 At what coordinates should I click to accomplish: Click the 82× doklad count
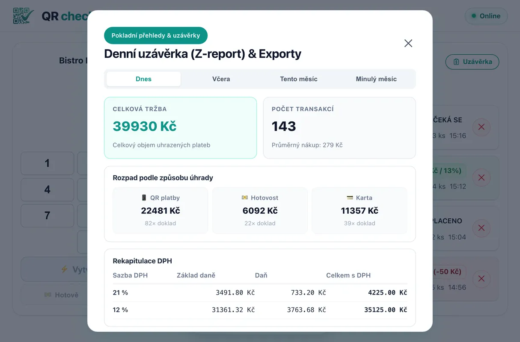(160, 223)
